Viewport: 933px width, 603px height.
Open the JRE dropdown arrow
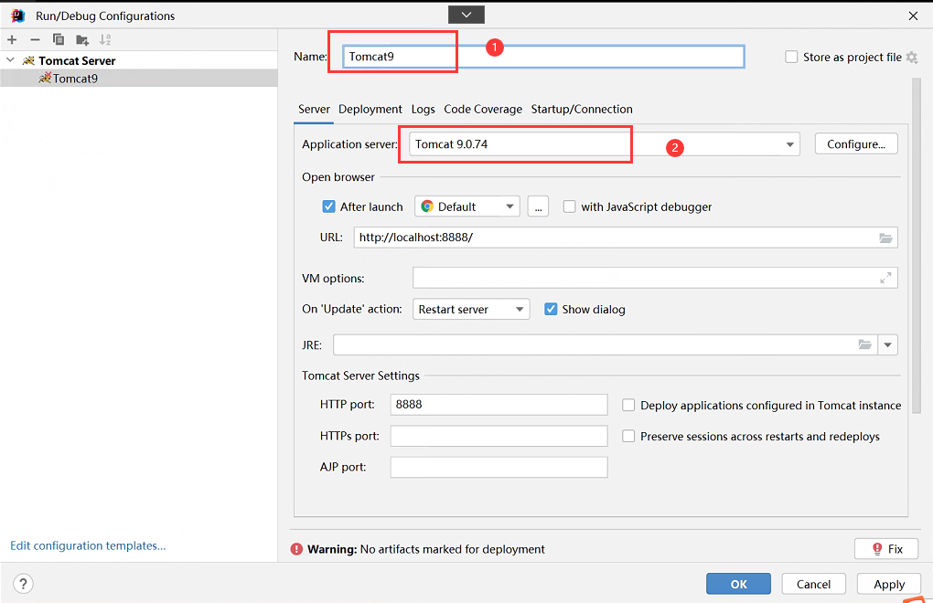click(x=888, y=344)
